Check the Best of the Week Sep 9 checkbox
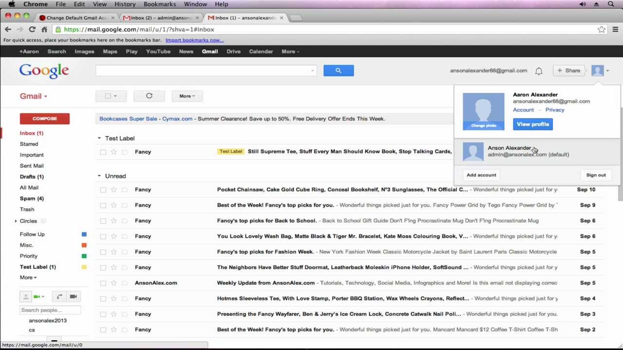623x350 pixels. [x=103, y=205]
